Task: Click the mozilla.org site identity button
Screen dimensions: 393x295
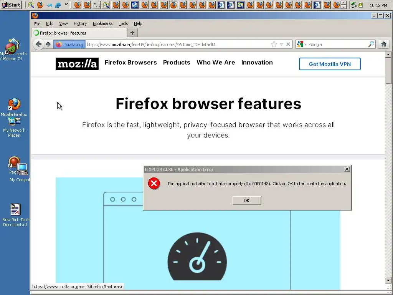Action: point(69,45)
